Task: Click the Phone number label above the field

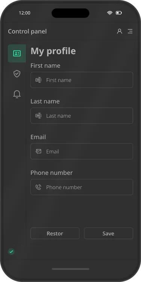Action: (x=52, y=173)
